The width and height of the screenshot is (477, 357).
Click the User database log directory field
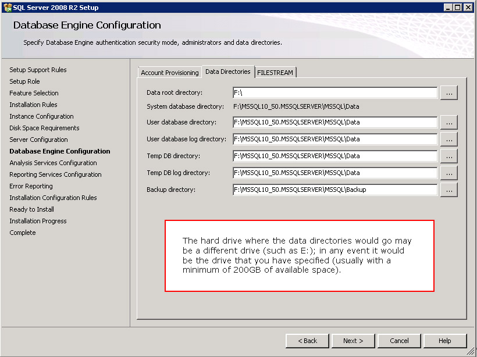(335, 139)
